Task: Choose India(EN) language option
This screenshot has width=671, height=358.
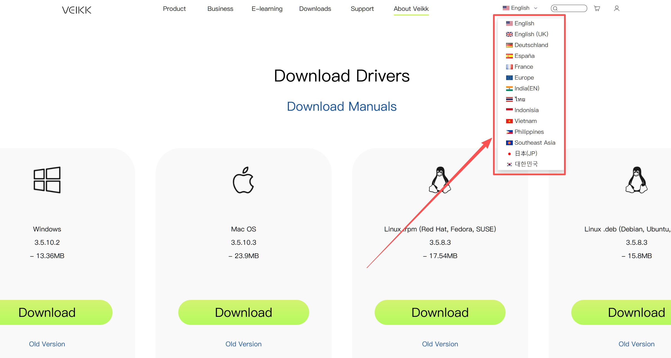Action: tap(527, 88)
